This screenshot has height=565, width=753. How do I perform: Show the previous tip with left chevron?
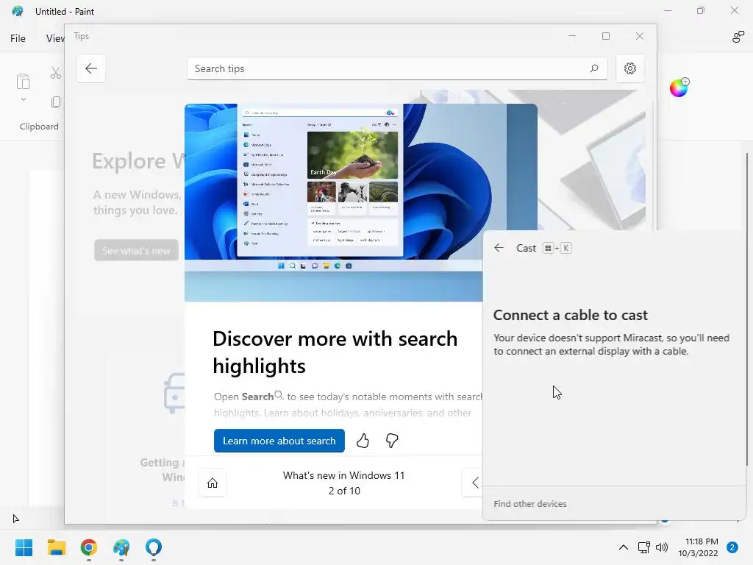(474, 483)
